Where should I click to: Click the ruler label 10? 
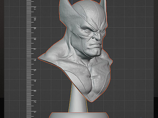click(x=35, y=19)
